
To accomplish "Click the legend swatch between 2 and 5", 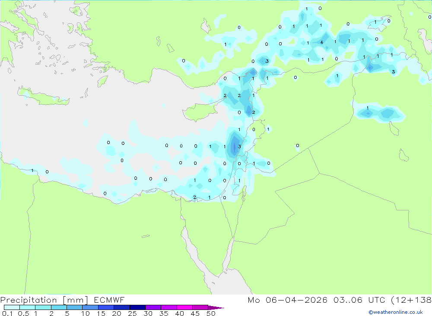I will point(59,307).
